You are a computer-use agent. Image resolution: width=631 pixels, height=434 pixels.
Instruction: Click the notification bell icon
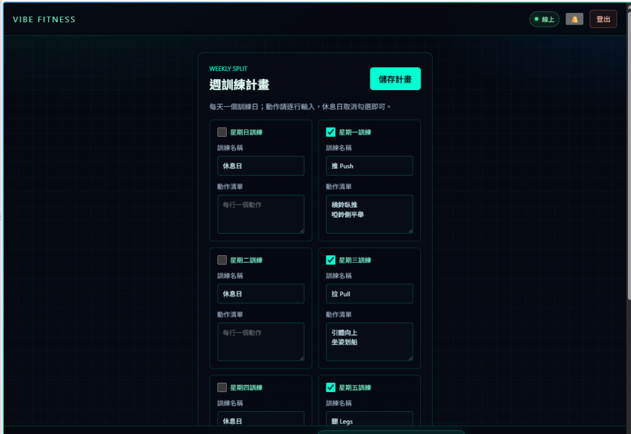(x=574, y=19)
